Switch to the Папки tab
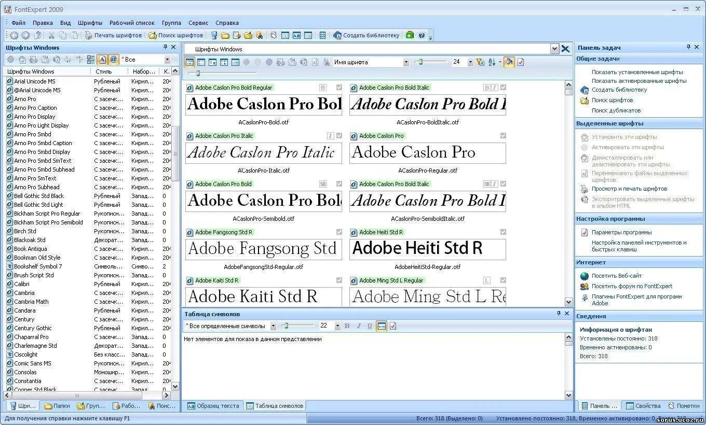 tap(57, 406)
